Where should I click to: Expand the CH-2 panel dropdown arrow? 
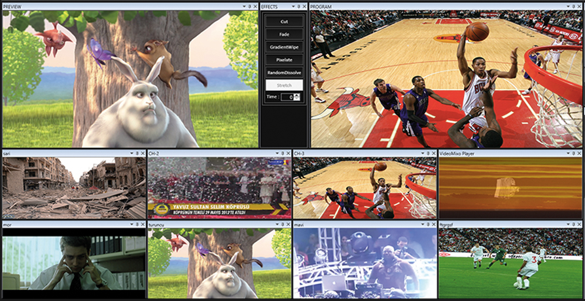tap(277, 153)
